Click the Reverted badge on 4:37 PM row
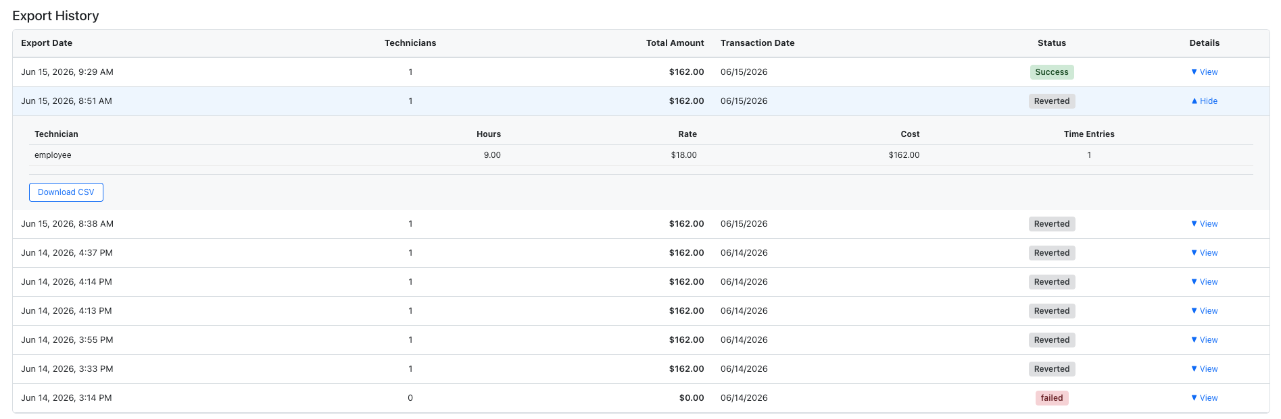 [x=1052, y=253]
